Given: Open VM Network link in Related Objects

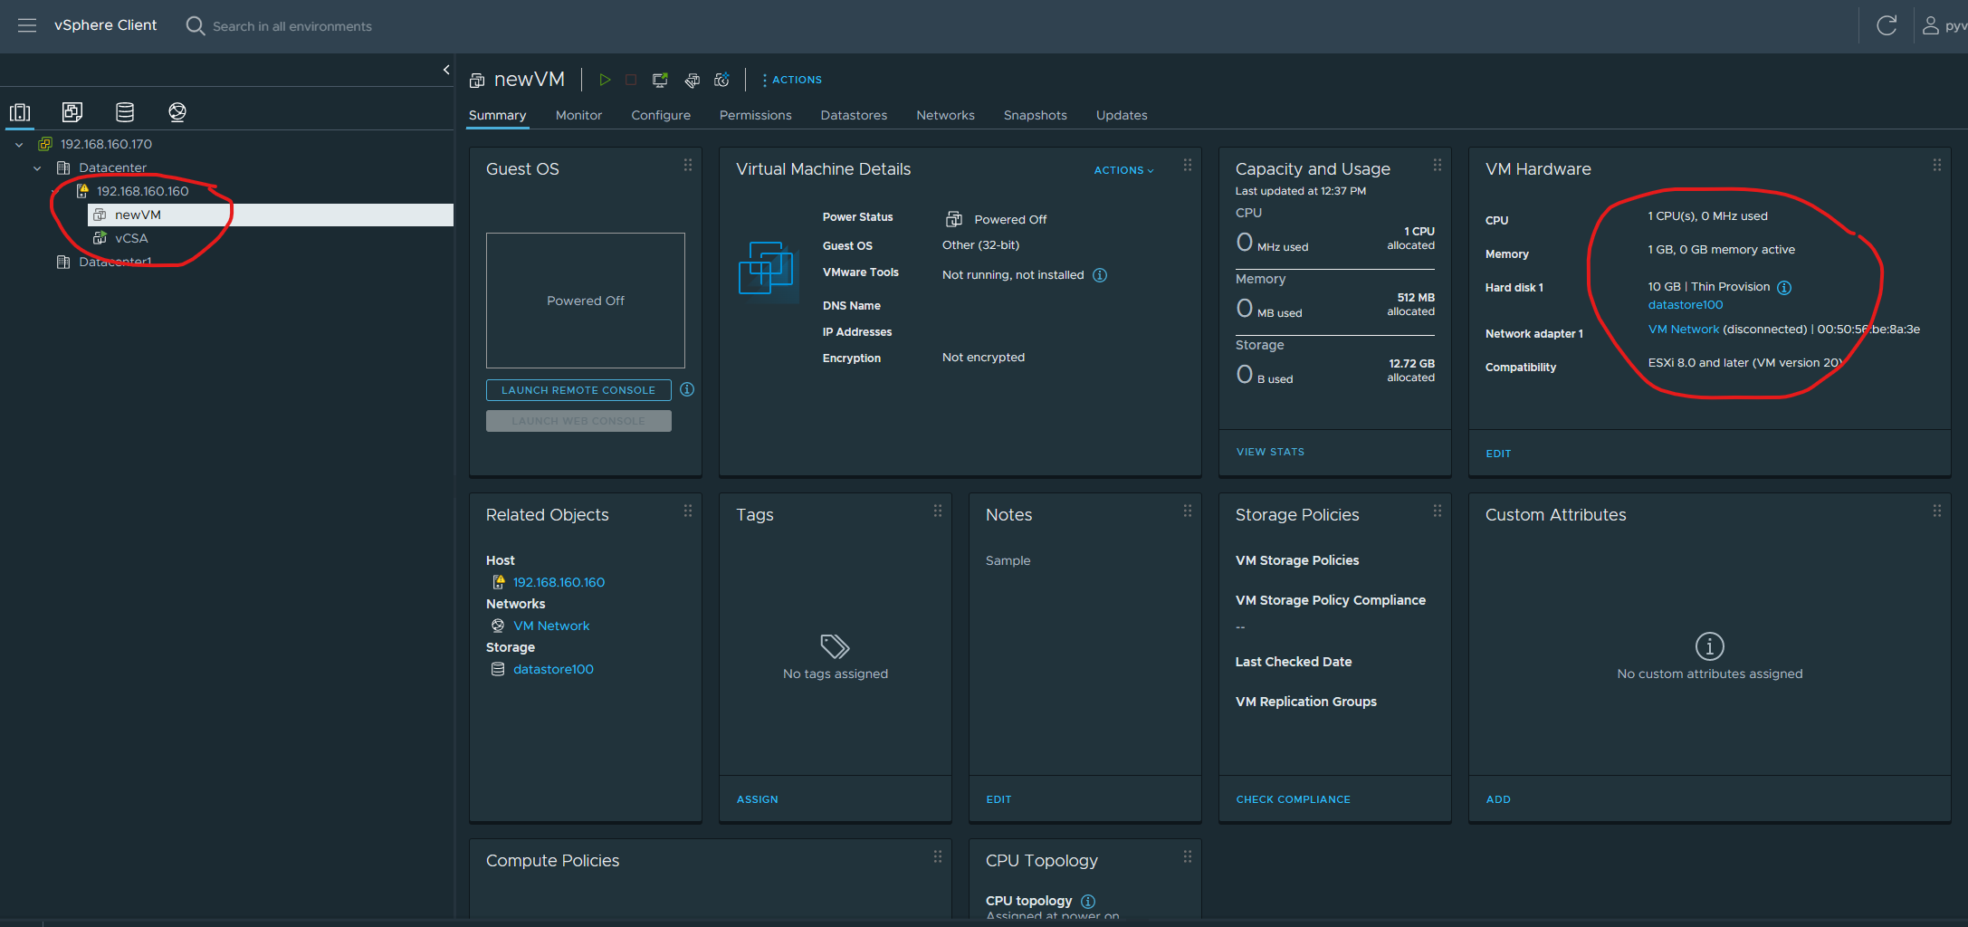Looking at the screenshot, I should [x=550, y=626].
